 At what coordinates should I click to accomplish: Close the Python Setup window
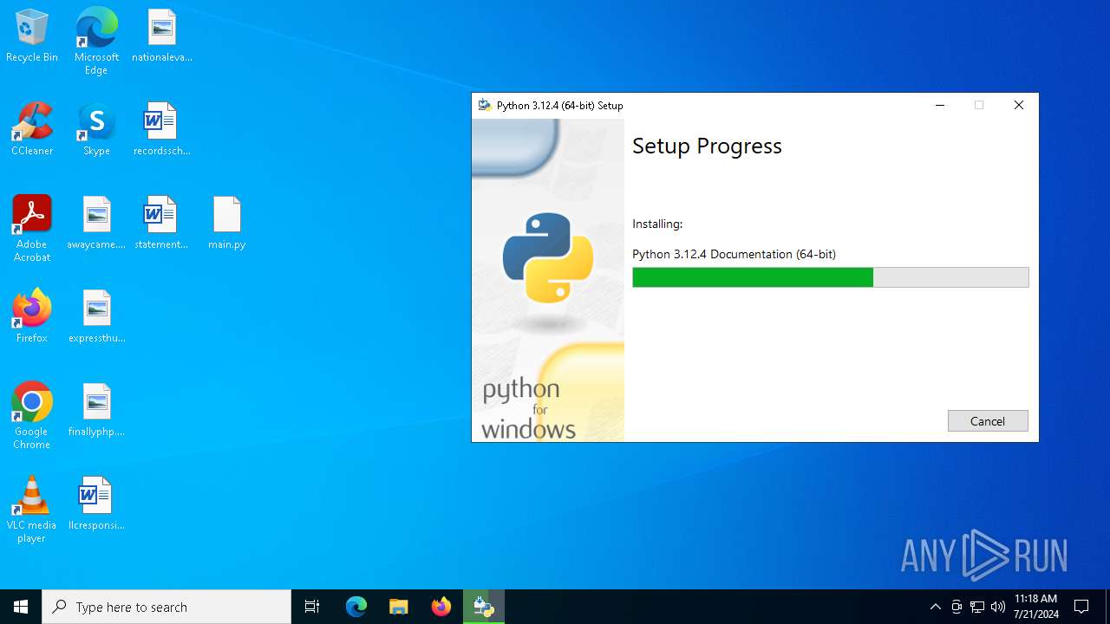tap(1019, 105)
